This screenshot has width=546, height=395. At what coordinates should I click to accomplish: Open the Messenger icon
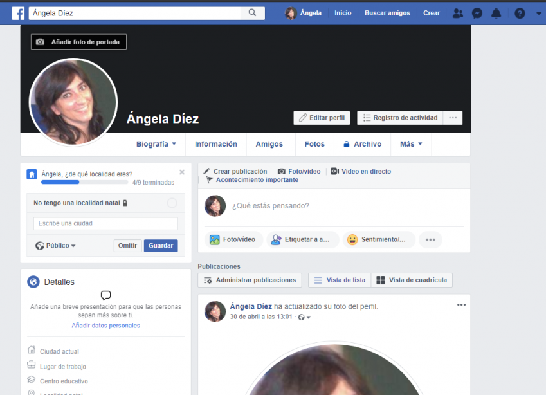click(477, 13)
